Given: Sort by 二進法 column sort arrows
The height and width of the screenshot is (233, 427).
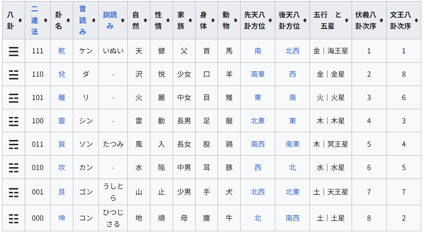Looking at the screenshot, I should click(45, 21).
